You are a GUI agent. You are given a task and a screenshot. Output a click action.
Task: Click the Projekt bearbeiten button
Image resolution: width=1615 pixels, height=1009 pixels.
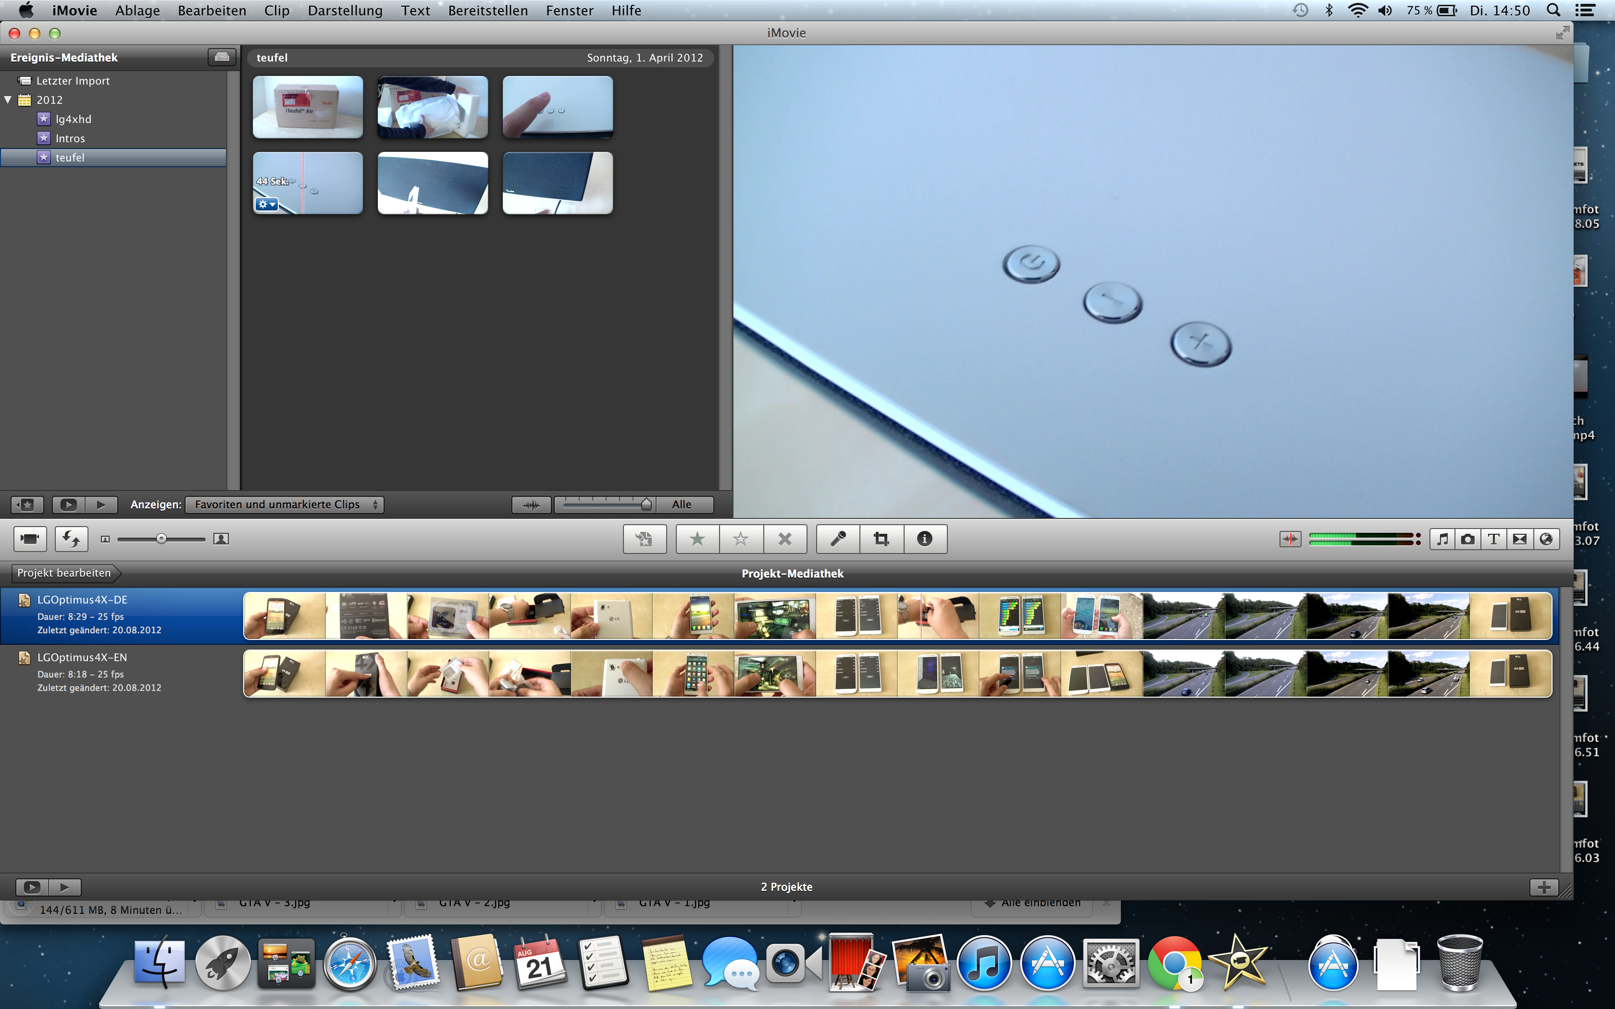65,573
